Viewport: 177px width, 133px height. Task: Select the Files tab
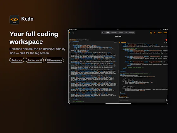(108, 33)
